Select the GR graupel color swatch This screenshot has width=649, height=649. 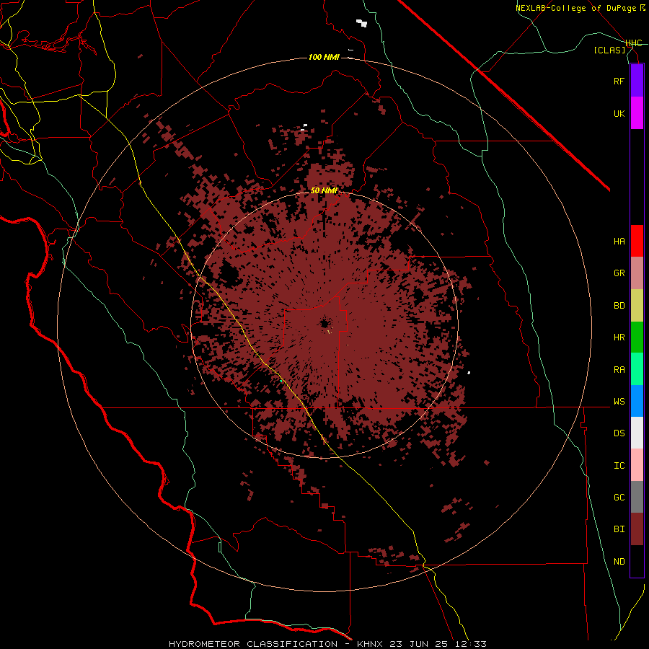point(637,273)
